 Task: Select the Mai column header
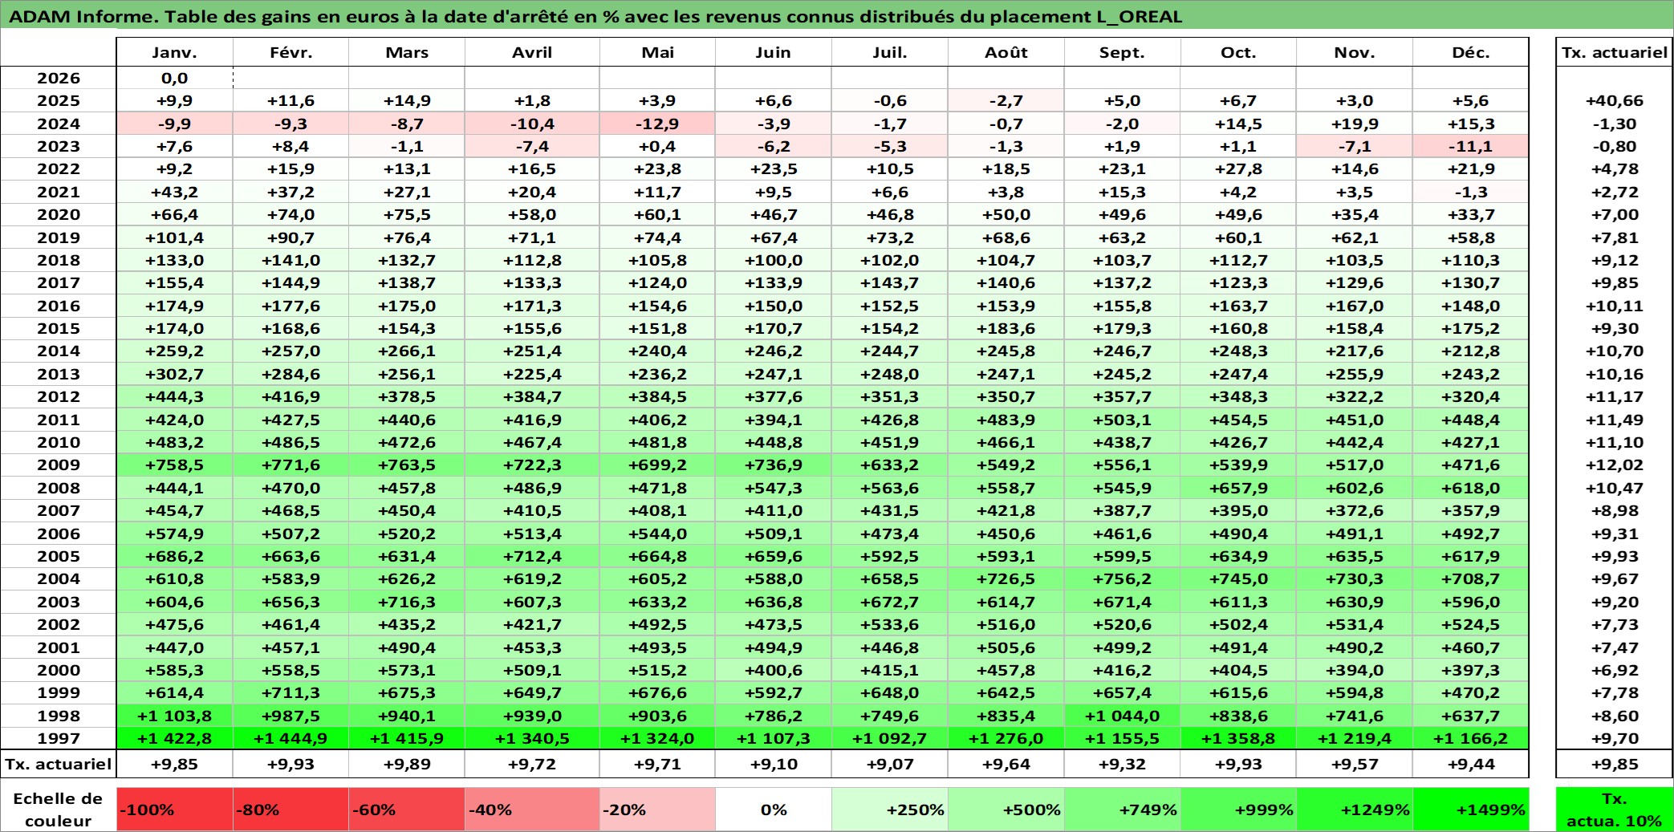click(657, 52)
